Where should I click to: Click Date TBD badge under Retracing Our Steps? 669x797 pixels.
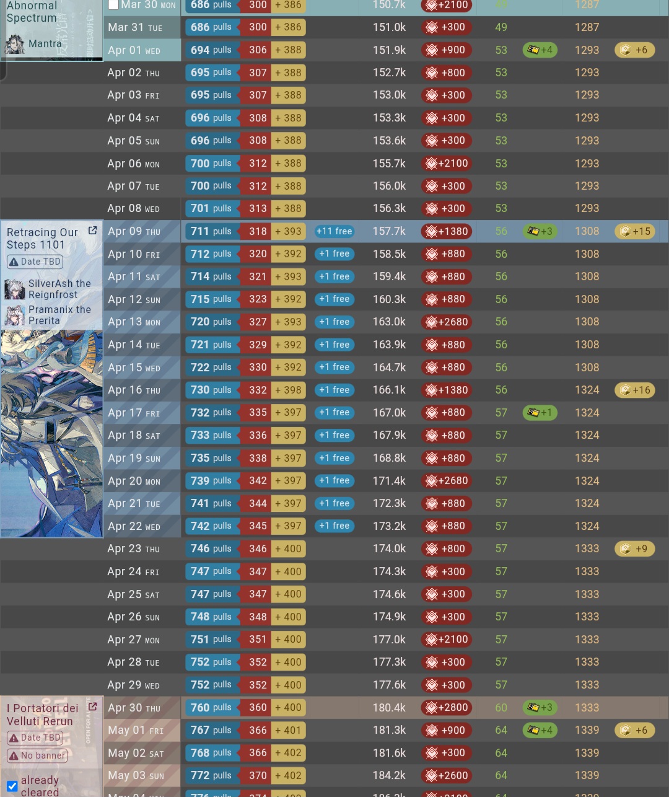pyautogui.click(x=35, y=262)
